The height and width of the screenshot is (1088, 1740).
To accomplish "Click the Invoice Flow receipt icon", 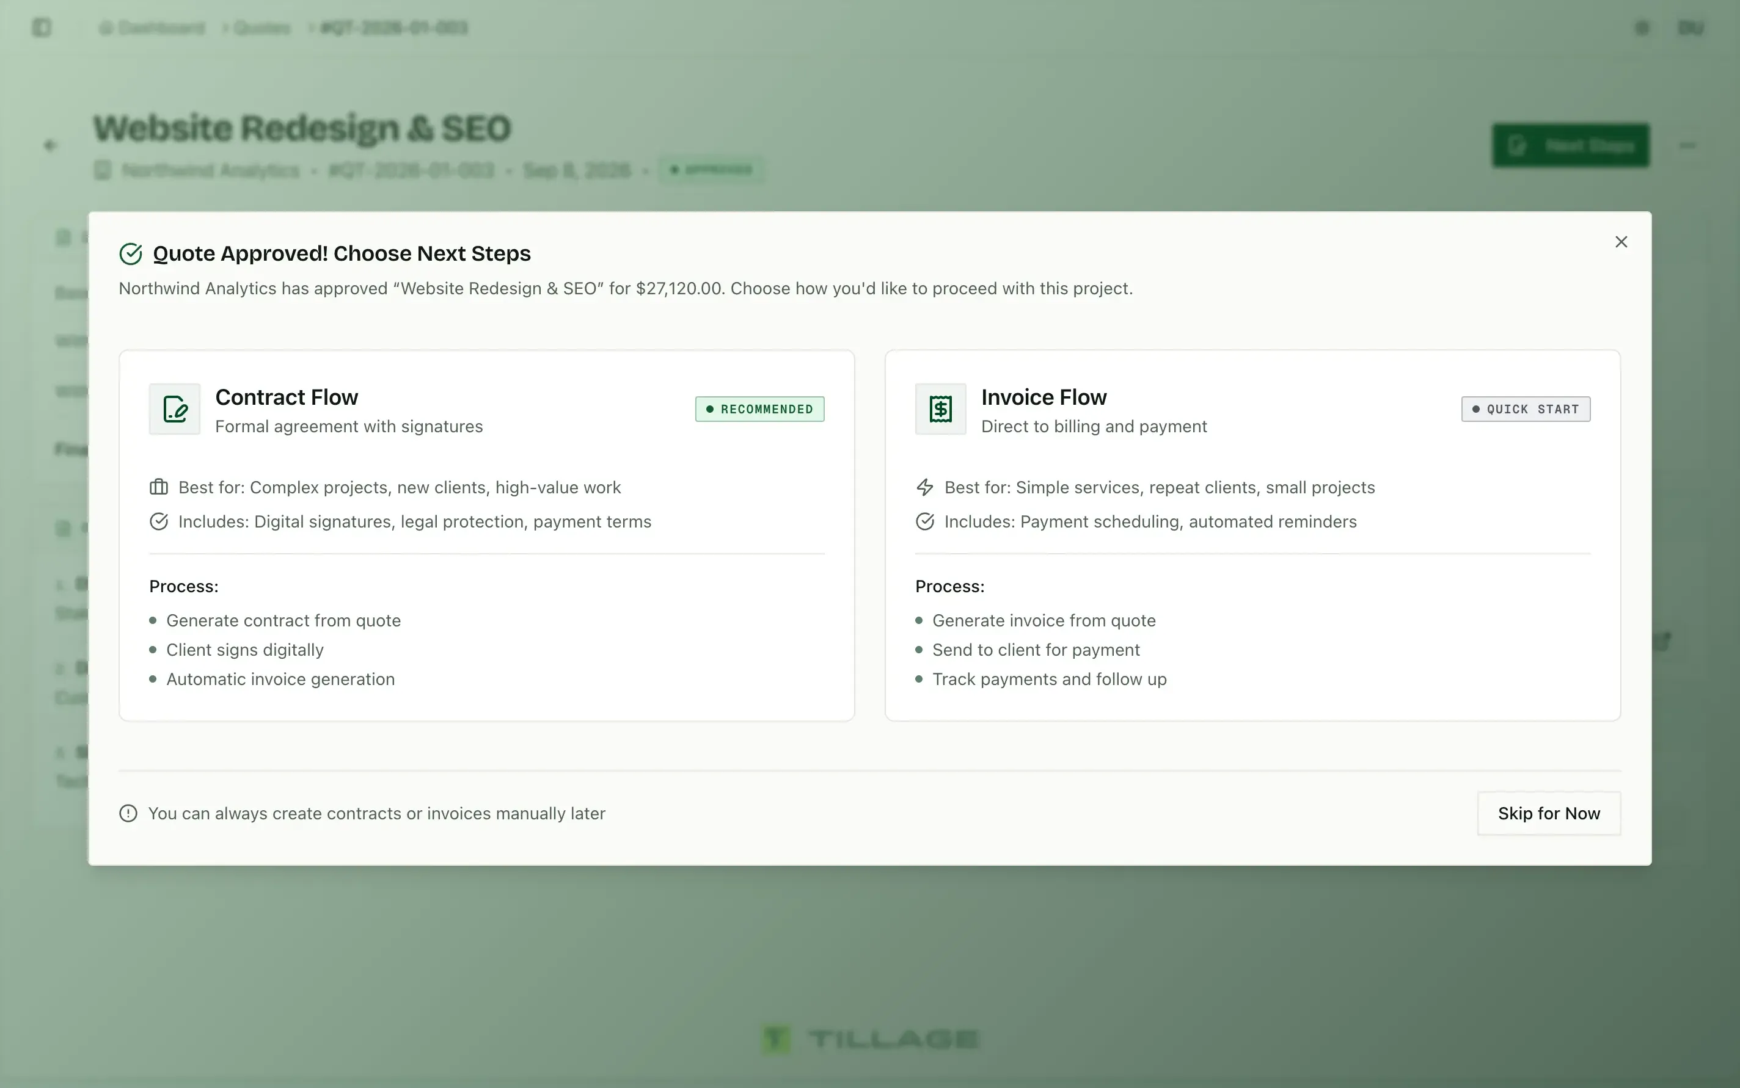I will (x=940, y=408).
